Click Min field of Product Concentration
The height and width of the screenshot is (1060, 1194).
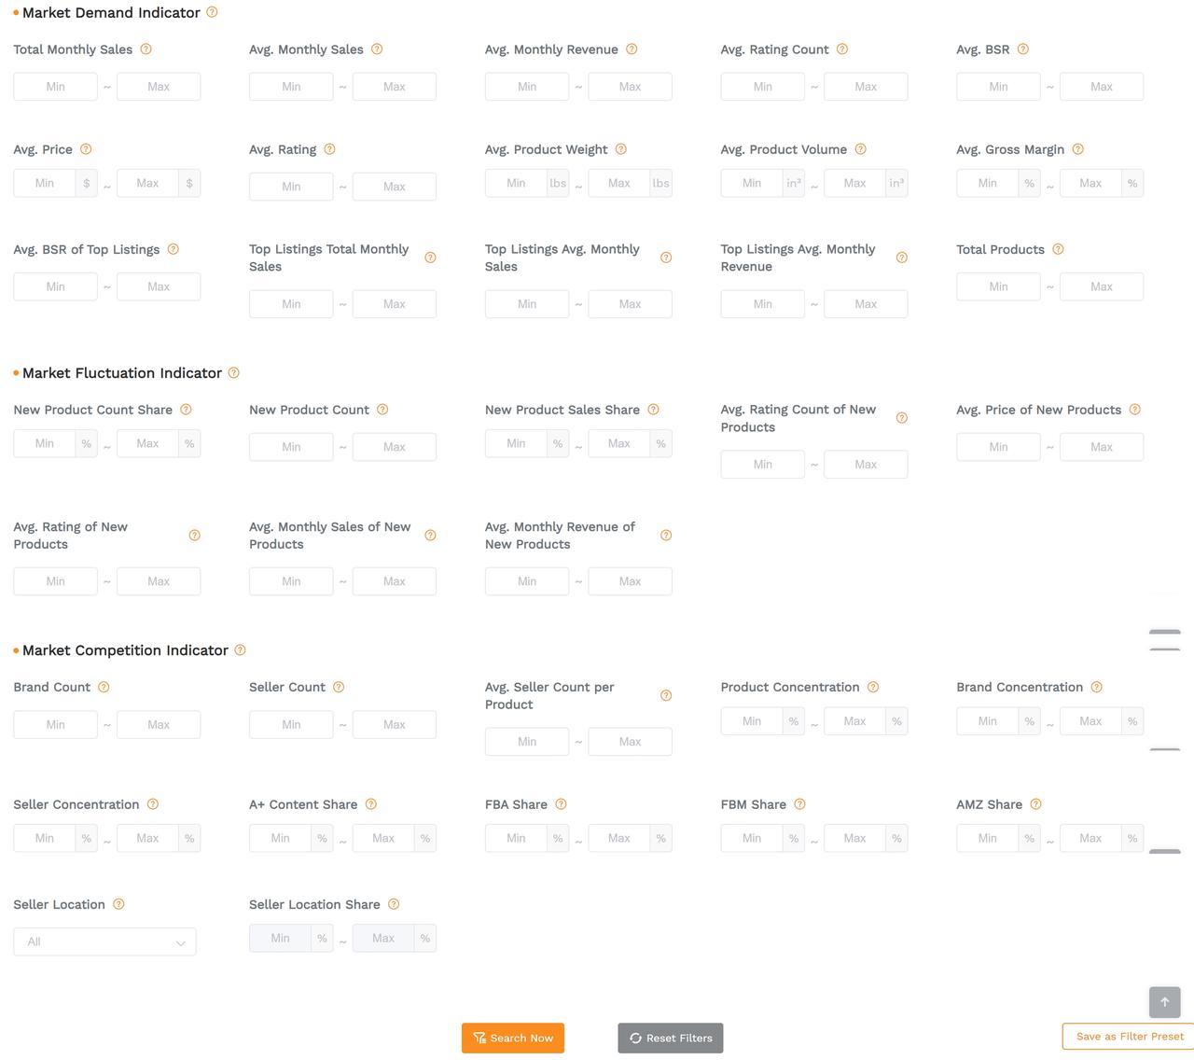coord(752,721)
